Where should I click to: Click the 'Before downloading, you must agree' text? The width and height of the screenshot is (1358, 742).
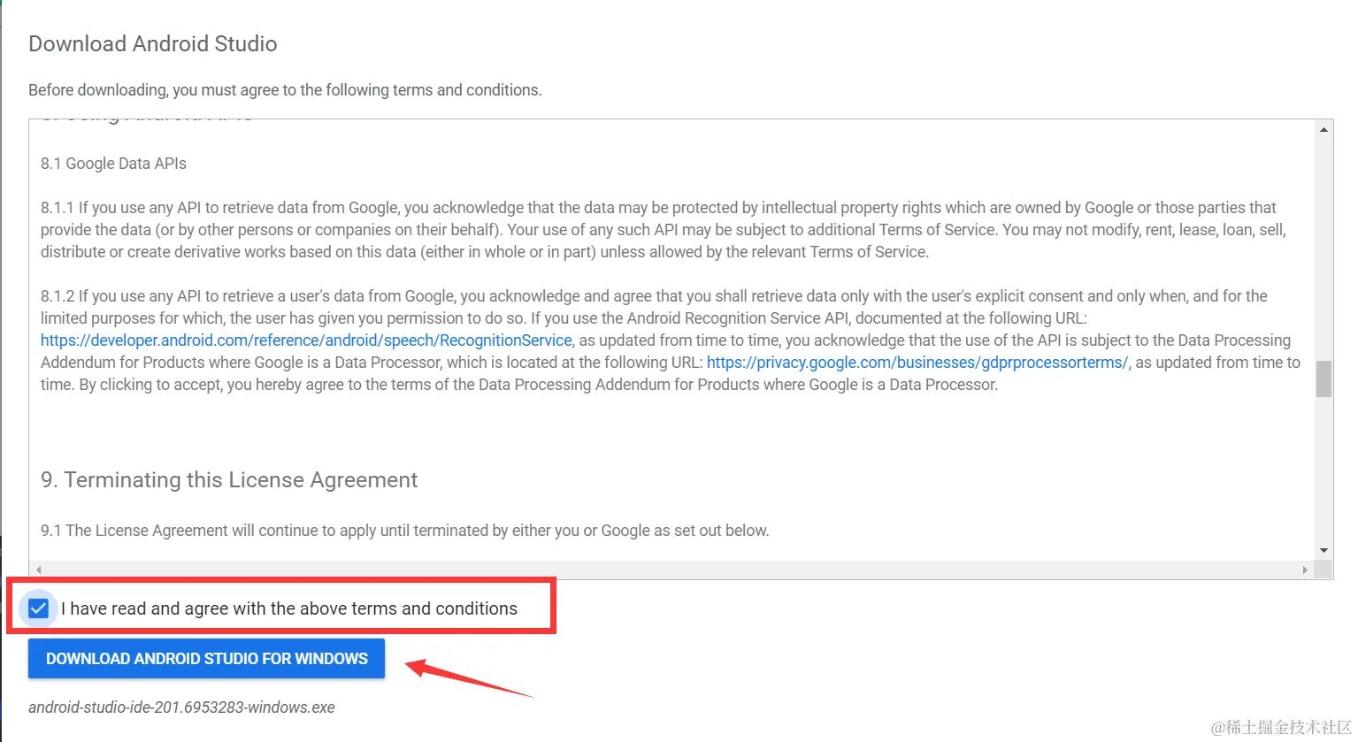[285, 90]
